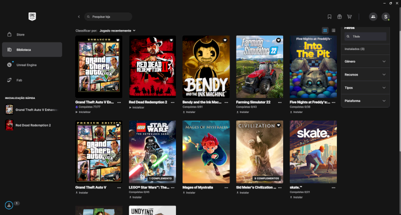Viewport: 401px width, 215px height.
Task: Open Bendy and the Ink Machine cover
Action: point(206,66)
